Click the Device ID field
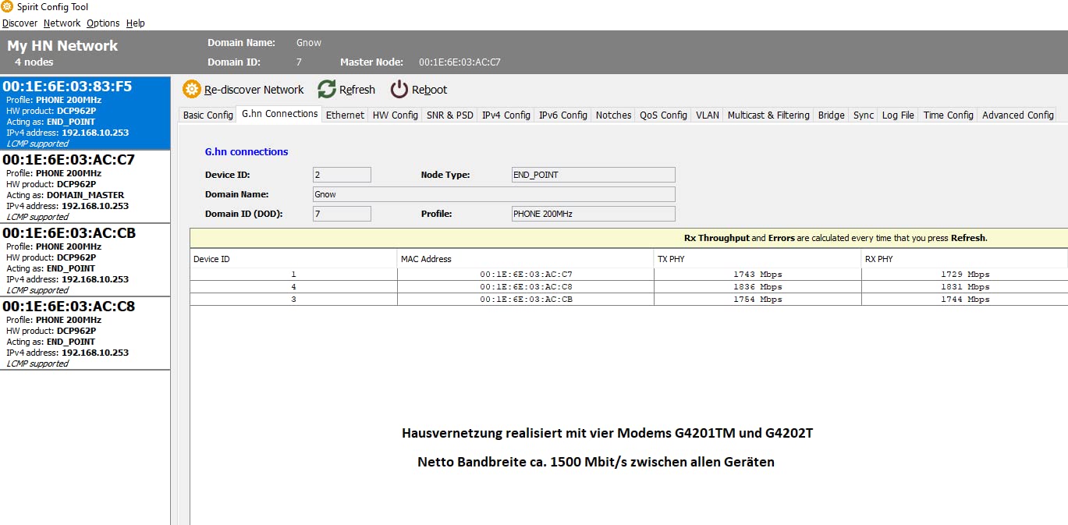This screenshot has width=1068, height=525. point(342,175)
